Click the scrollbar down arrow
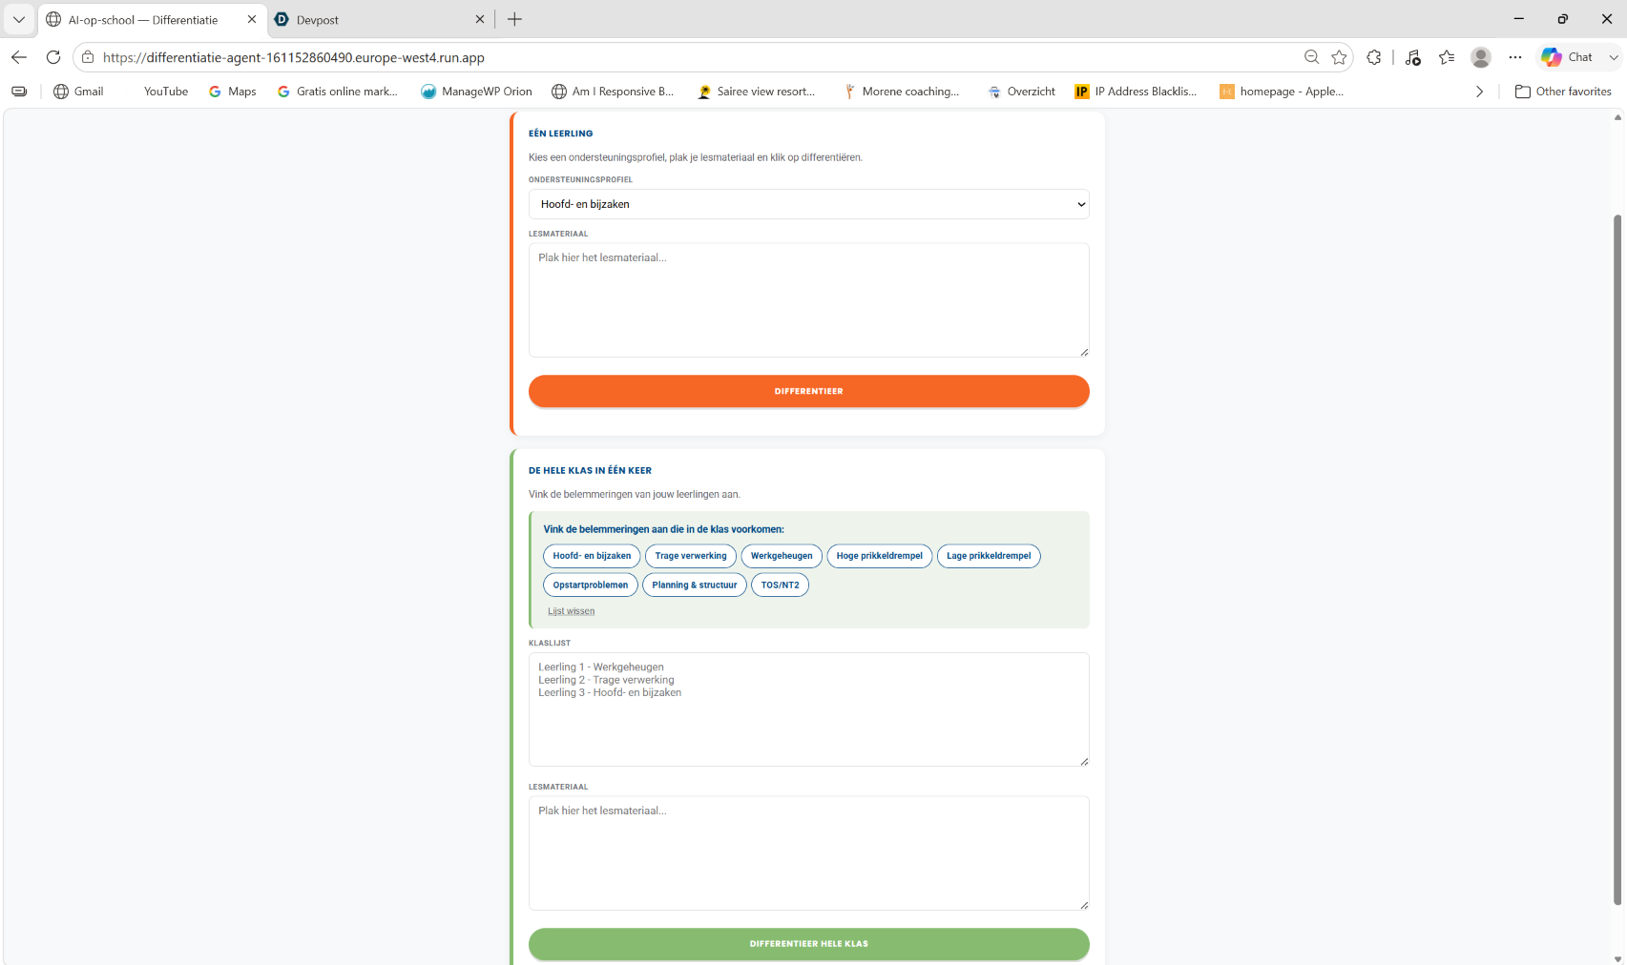Screen dimensions: 1627x965 1617,958
